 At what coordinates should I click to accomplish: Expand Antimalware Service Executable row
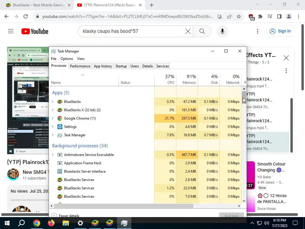pos(52,155)
